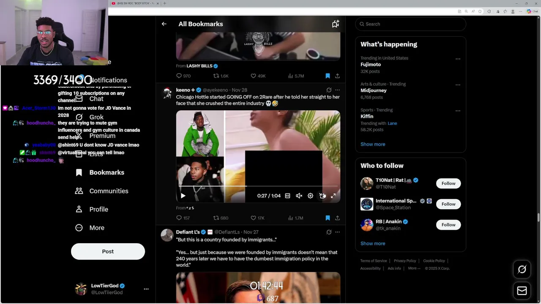The image size is (541, 304).
Task: Open the Communities icon in sidebar
Action: (x=79, y=191)
